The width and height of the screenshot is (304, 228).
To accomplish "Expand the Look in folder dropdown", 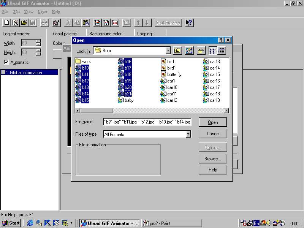I will click(x=168, y=51).
